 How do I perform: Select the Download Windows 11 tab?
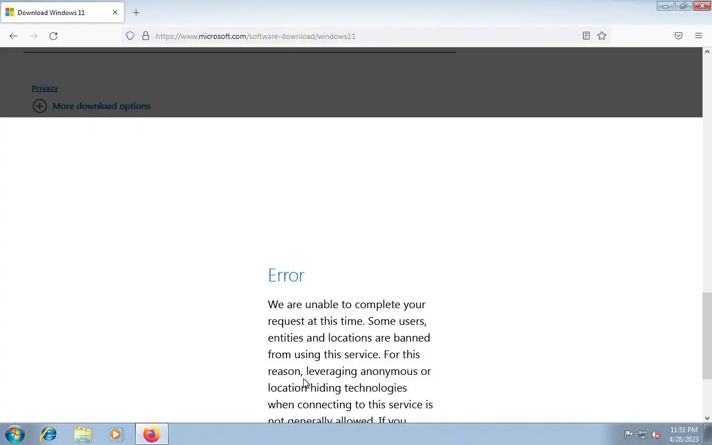coord(62,12)
